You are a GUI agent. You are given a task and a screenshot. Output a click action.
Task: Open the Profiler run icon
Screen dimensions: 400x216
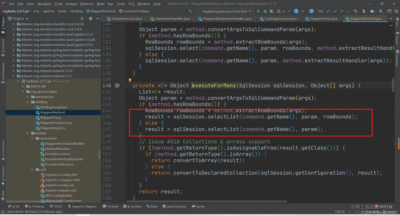279,11
